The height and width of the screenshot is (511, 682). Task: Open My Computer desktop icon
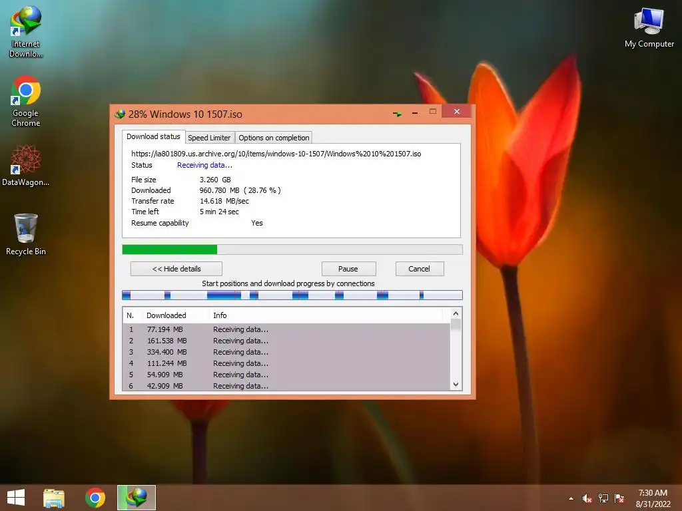[649, 27]
